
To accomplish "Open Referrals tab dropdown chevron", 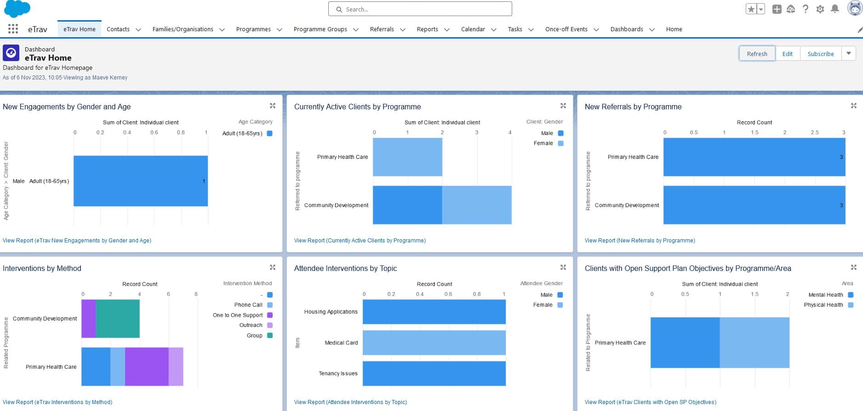I will pyautogui.click(x=402, y=29).
